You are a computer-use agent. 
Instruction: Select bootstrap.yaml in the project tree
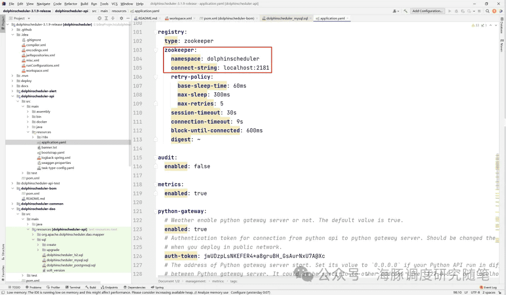coord(52,153)
